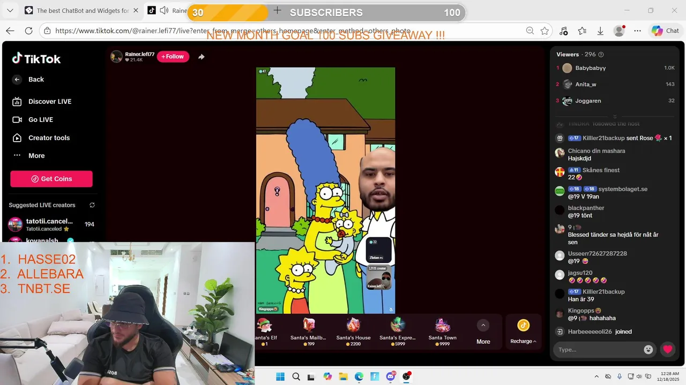
Task: Open media control toolbar icon
Action: pos(563,31)
